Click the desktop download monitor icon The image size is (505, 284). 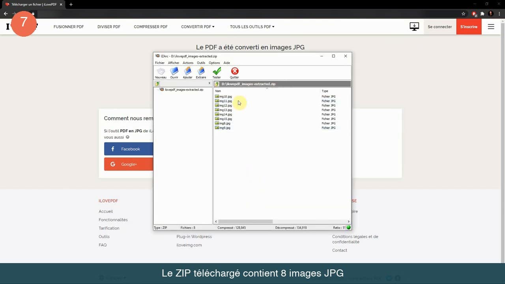tap(414, 27)
